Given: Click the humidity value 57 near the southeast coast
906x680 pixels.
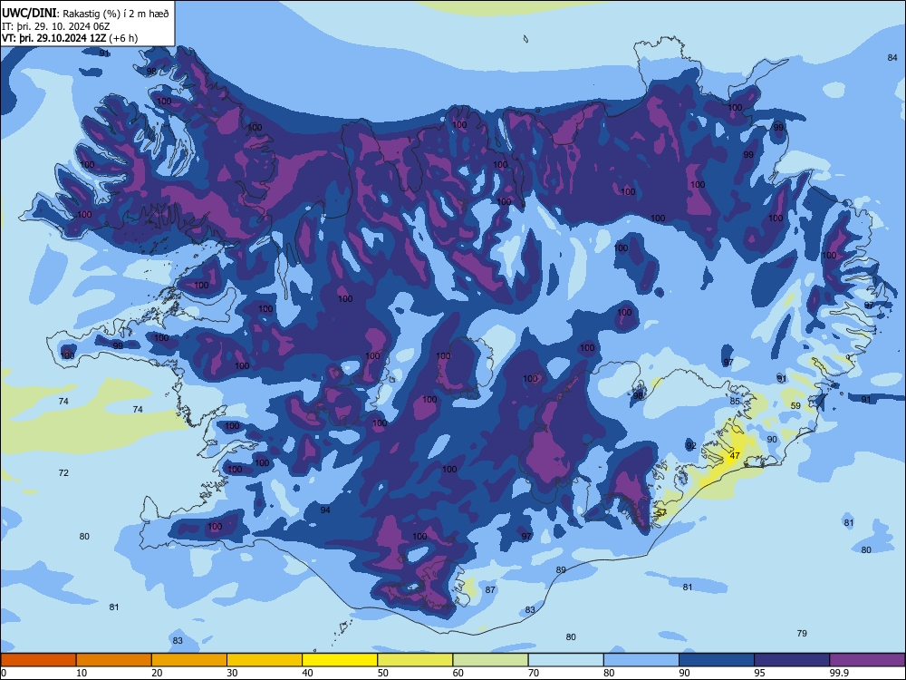Looking at the screenshot, I should [661, 512].
